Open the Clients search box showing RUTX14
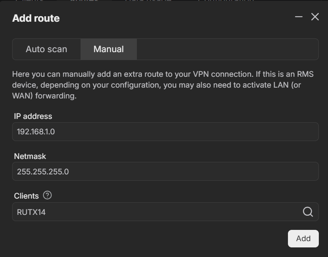Image resolution: width=328 pixels, height=257 pixels. 154,212
